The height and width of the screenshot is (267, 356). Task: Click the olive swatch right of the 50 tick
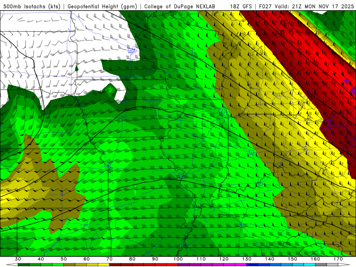pos(69,265)
